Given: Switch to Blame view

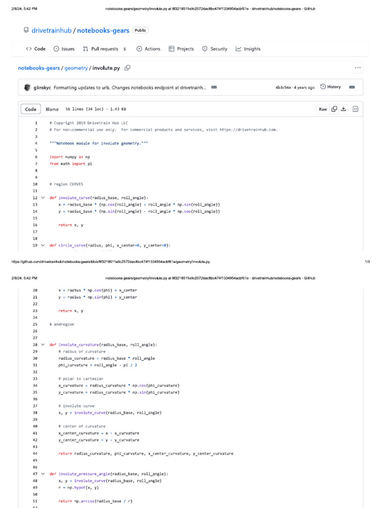Looking at the screenshot, I should click(x=52, y=109).
